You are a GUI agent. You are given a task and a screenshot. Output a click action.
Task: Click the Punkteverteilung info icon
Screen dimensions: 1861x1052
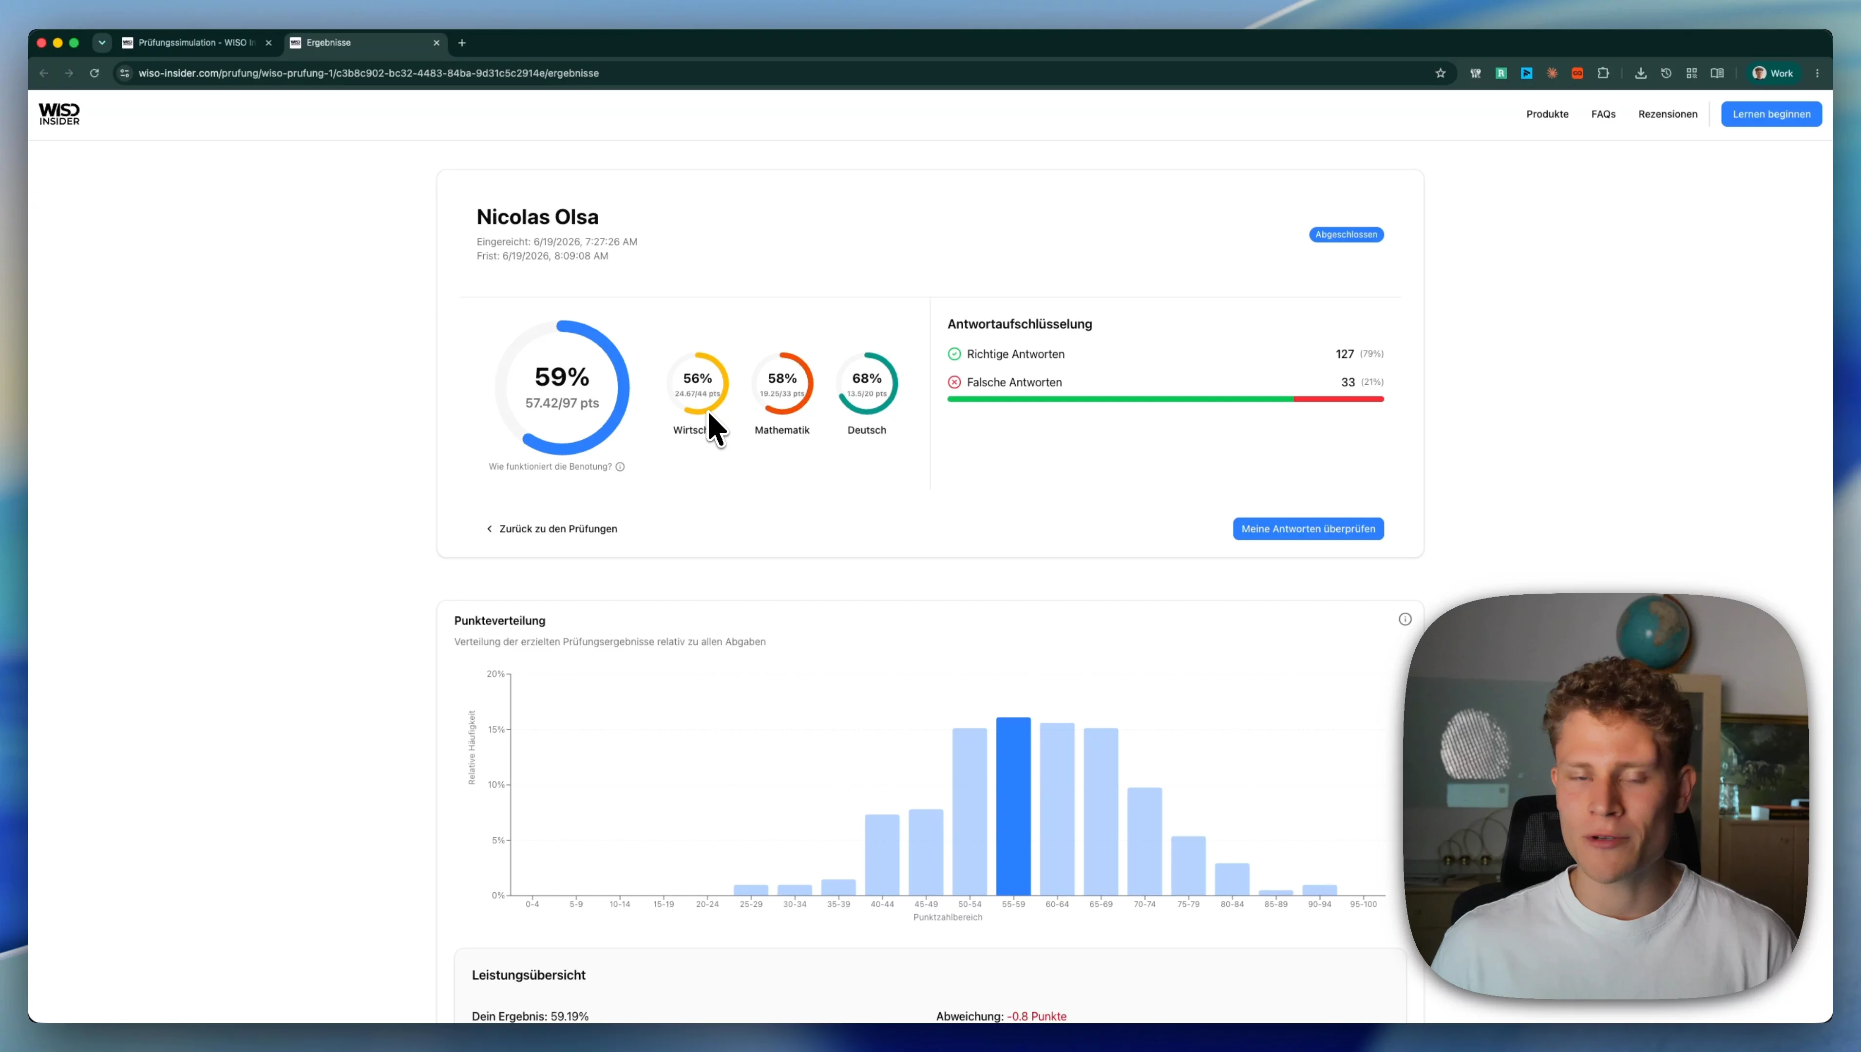pyautogui.click(x=1405, y=619)
